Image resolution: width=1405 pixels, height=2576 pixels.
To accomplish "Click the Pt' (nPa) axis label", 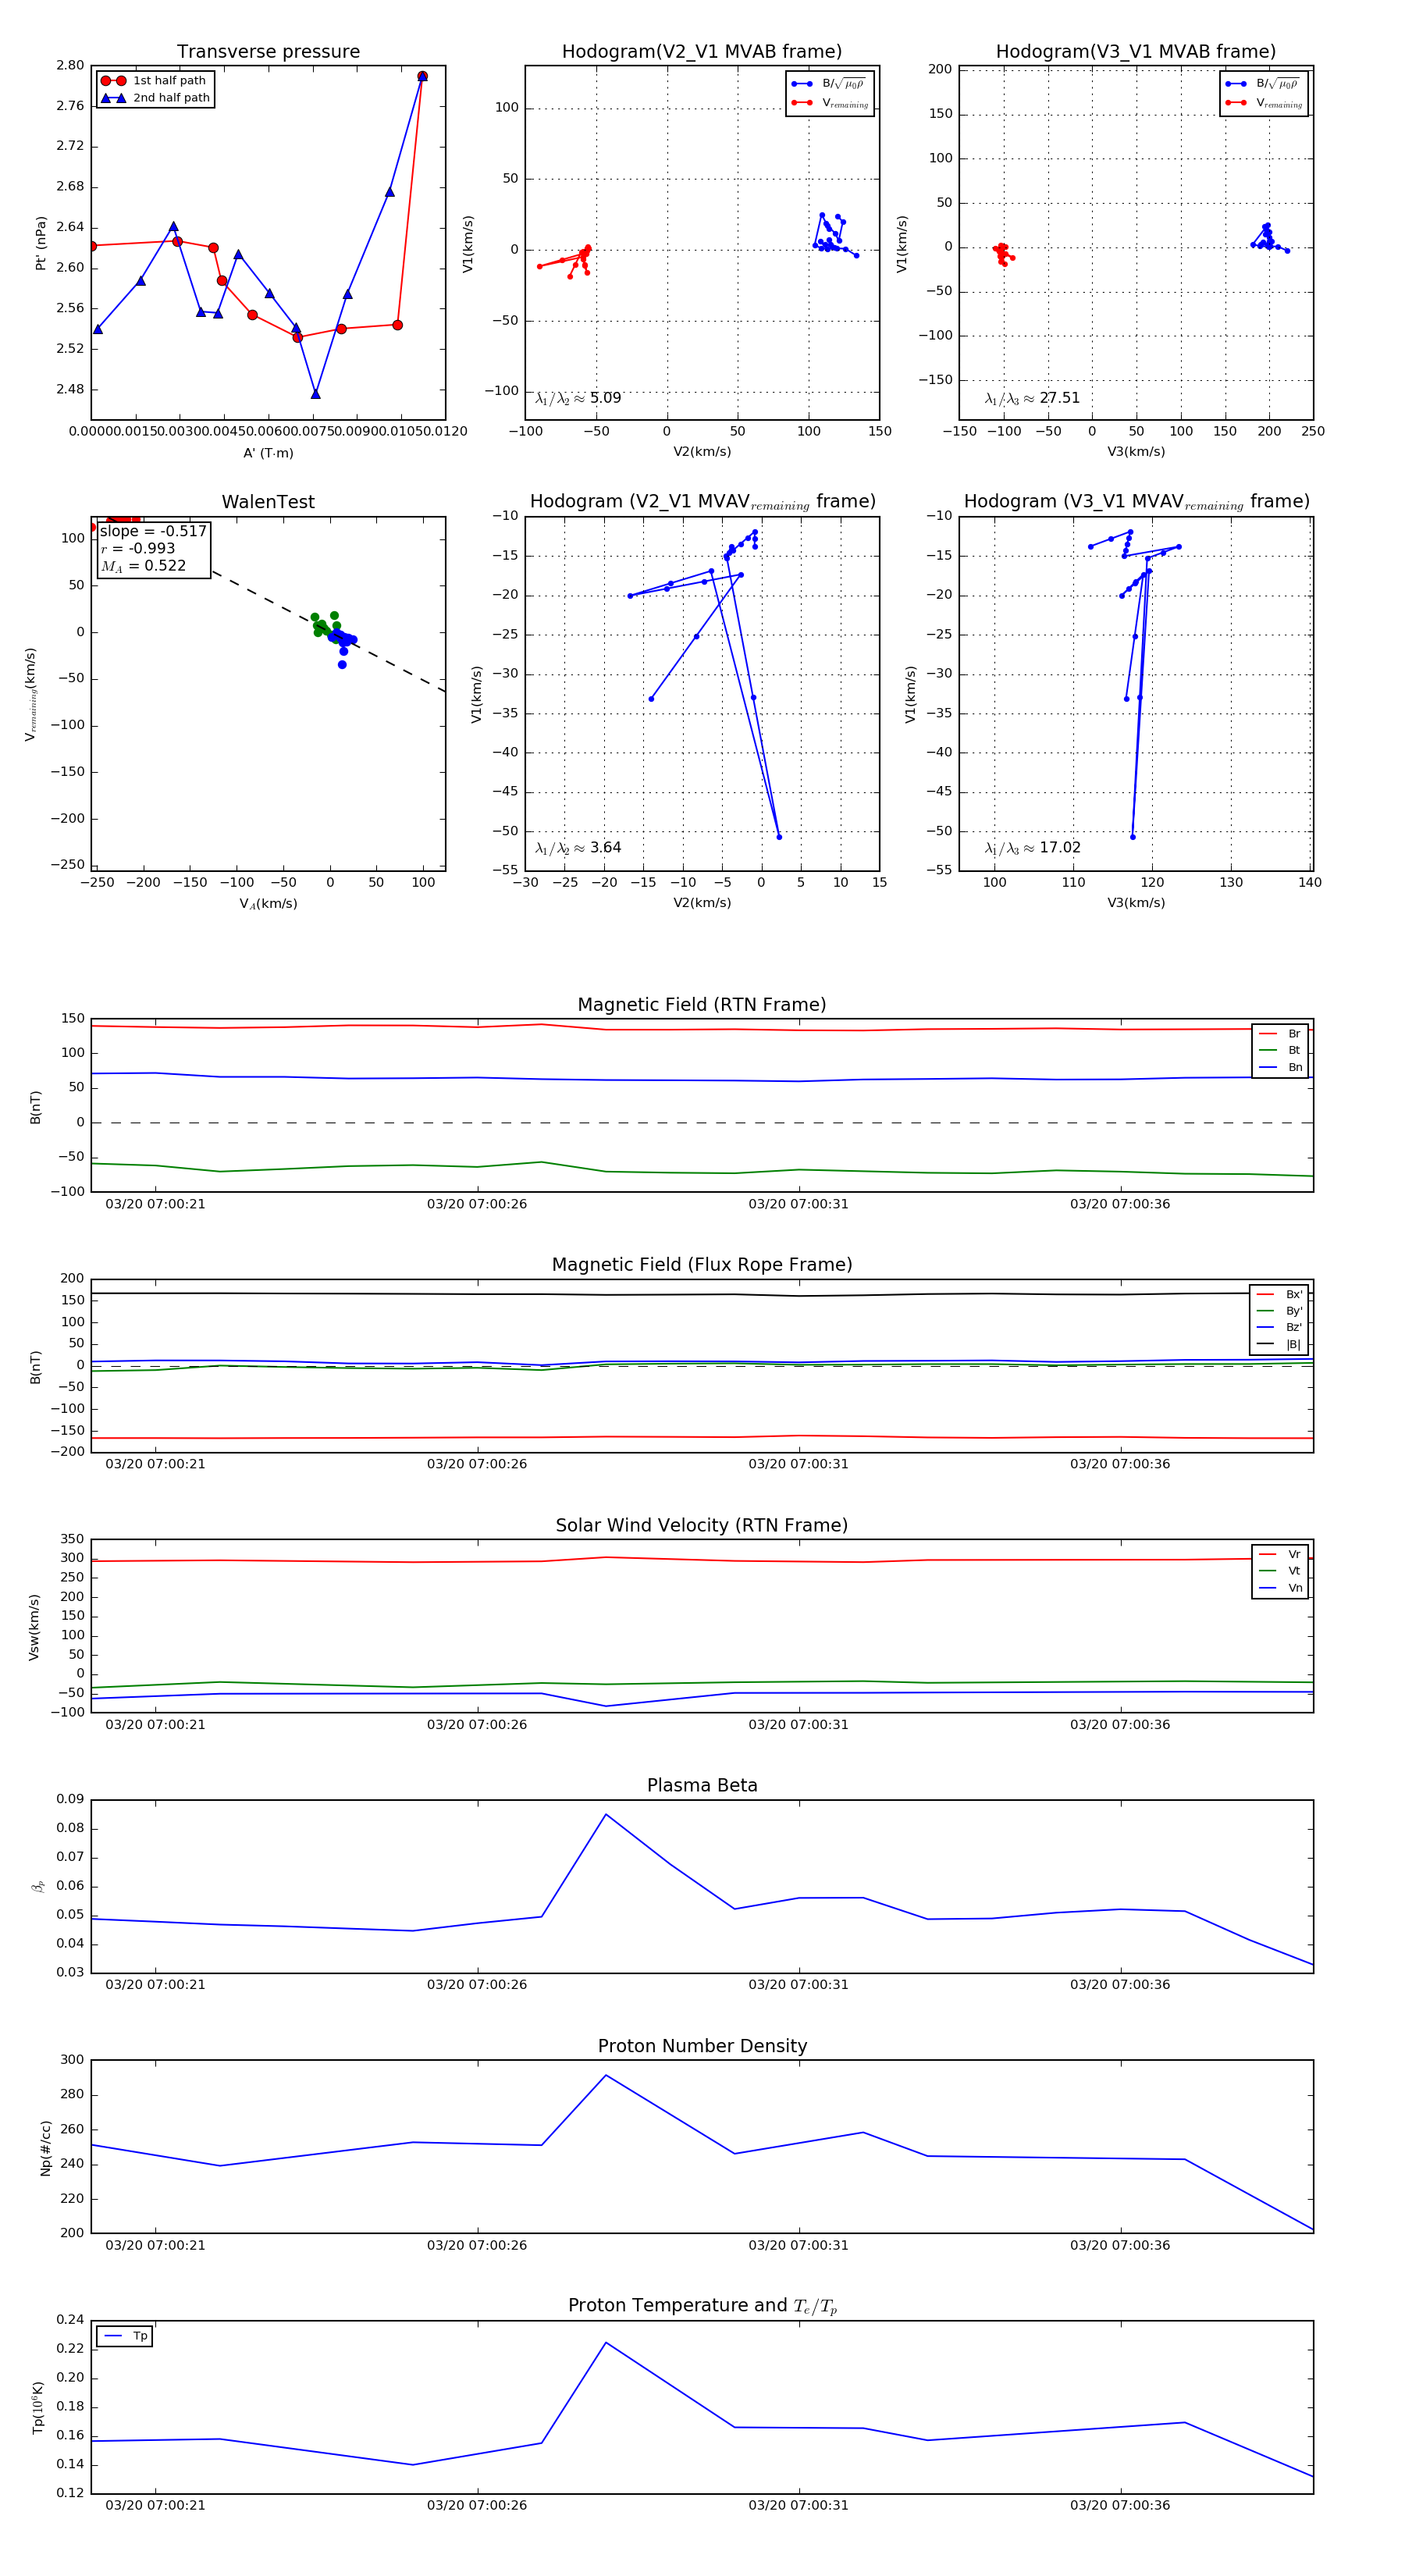I will 41,243.
